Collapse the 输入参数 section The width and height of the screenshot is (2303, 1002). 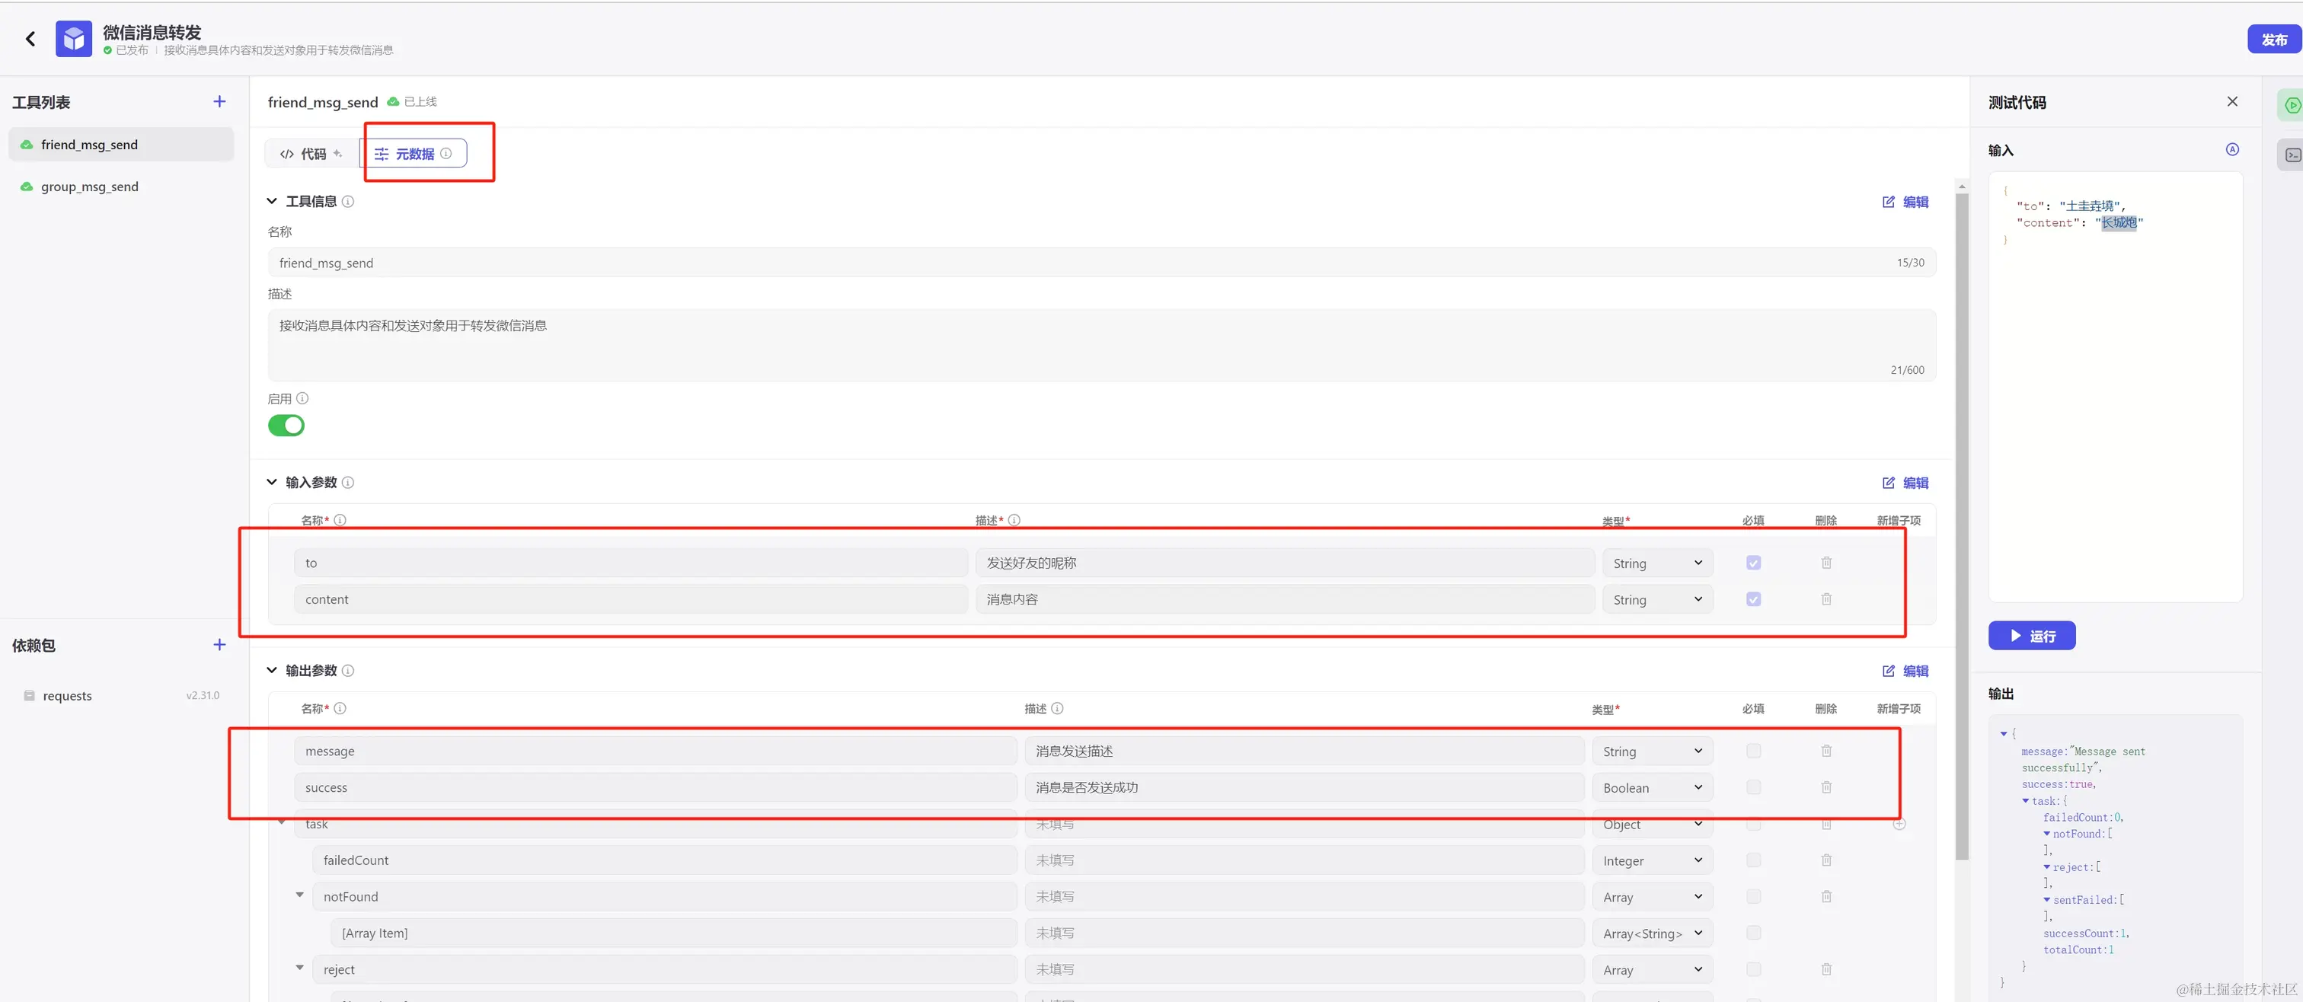[272, 483]
